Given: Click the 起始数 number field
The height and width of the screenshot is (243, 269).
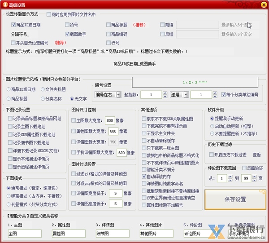Looking at the screenshot, I should click(x=151, y=95).
